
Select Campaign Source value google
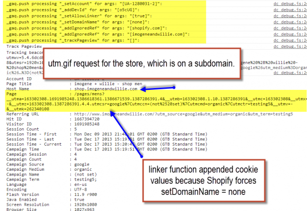click(x=82, y=164)
